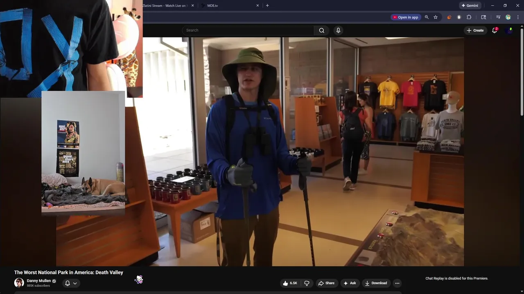The width and height of the screenshot is (524, 294).
Task: Close the MDE.tv tab
Action: (x=257, y=5)
